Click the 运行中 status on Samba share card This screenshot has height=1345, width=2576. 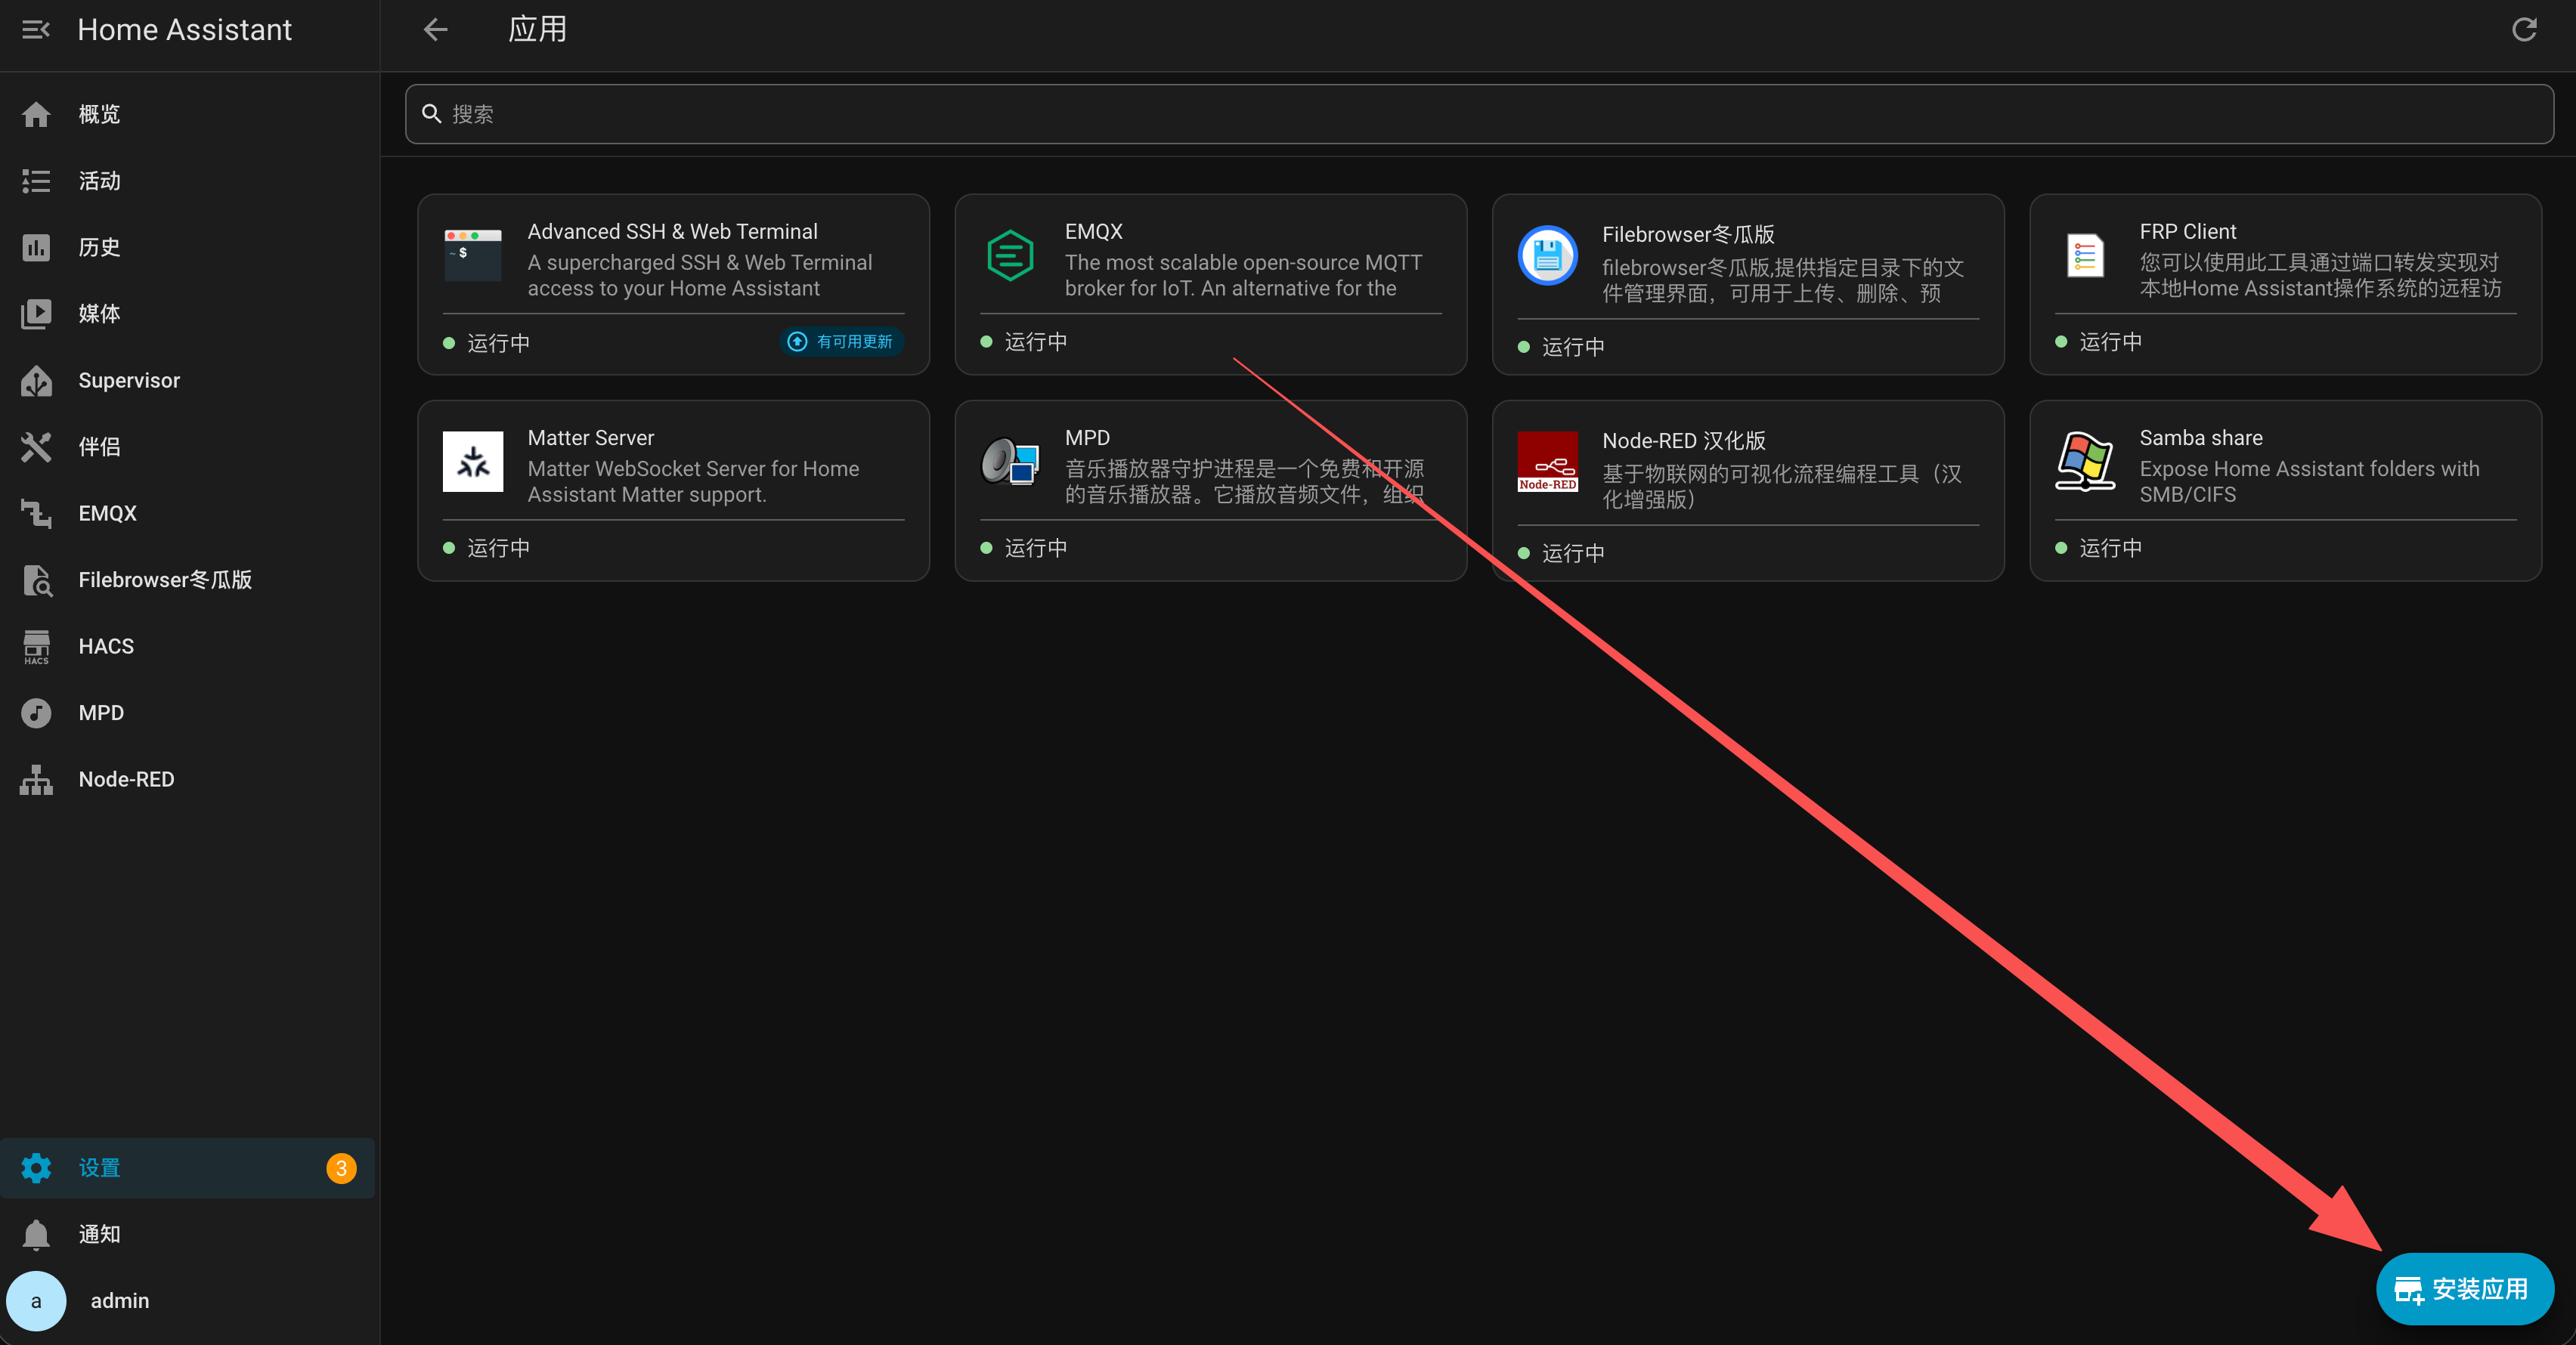[x=2111, y=548]
